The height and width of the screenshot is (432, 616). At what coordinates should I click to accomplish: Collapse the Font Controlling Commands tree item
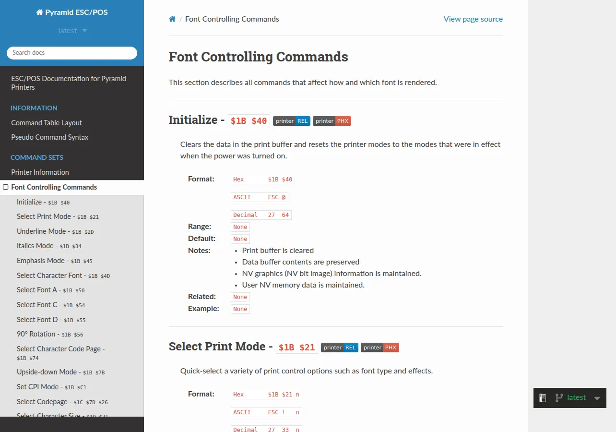pyautogui.click(x=6, y=187)
